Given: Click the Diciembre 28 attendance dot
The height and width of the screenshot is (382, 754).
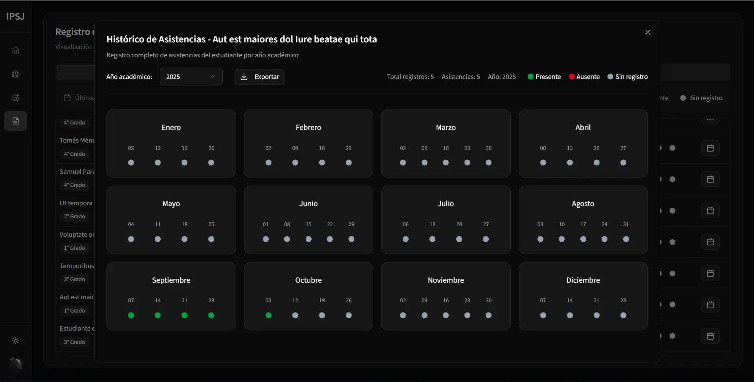Looking at the screenshot, I should click(623, 315).
